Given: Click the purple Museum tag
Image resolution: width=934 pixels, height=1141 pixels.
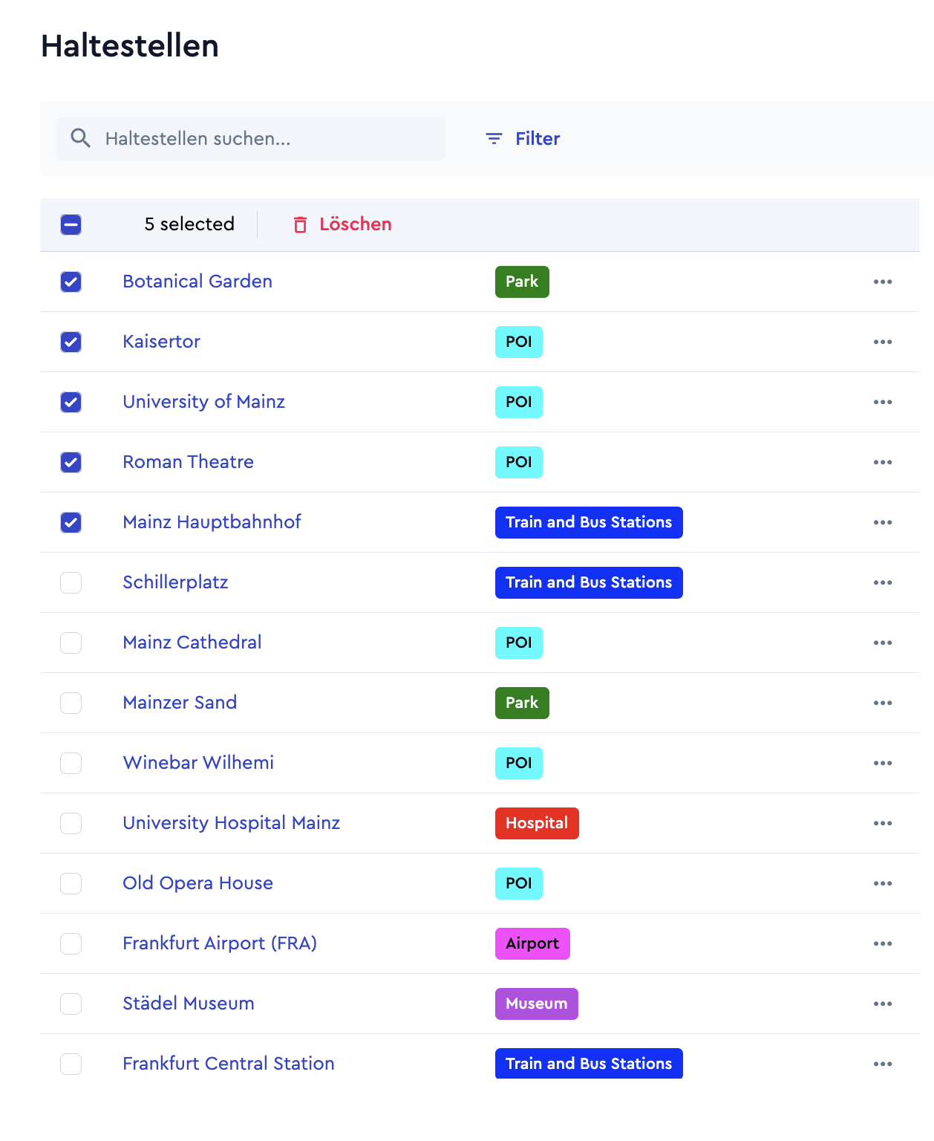Looking at the screenshot, I should pos(536,1004).
